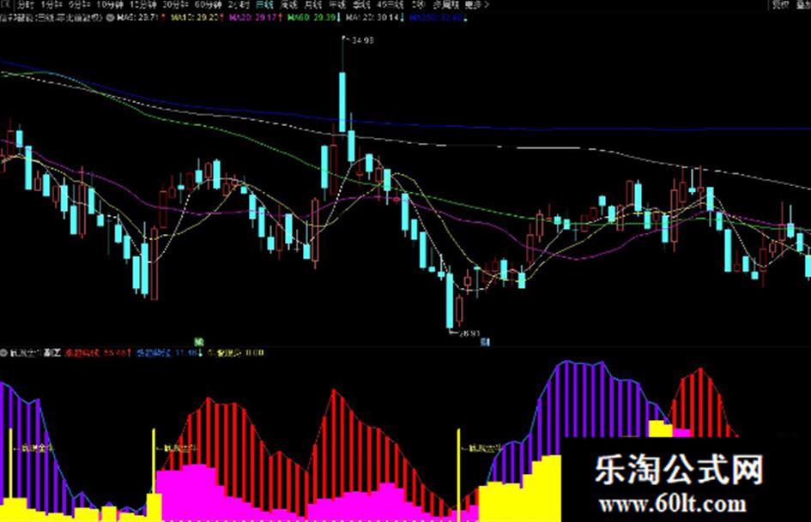Click the red sub-indicator value 55.68
Viewport: 811px width, 522px height.
click(x=97, y=353)
